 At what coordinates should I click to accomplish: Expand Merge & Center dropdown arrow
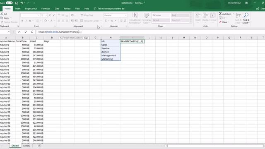[101, 21]
